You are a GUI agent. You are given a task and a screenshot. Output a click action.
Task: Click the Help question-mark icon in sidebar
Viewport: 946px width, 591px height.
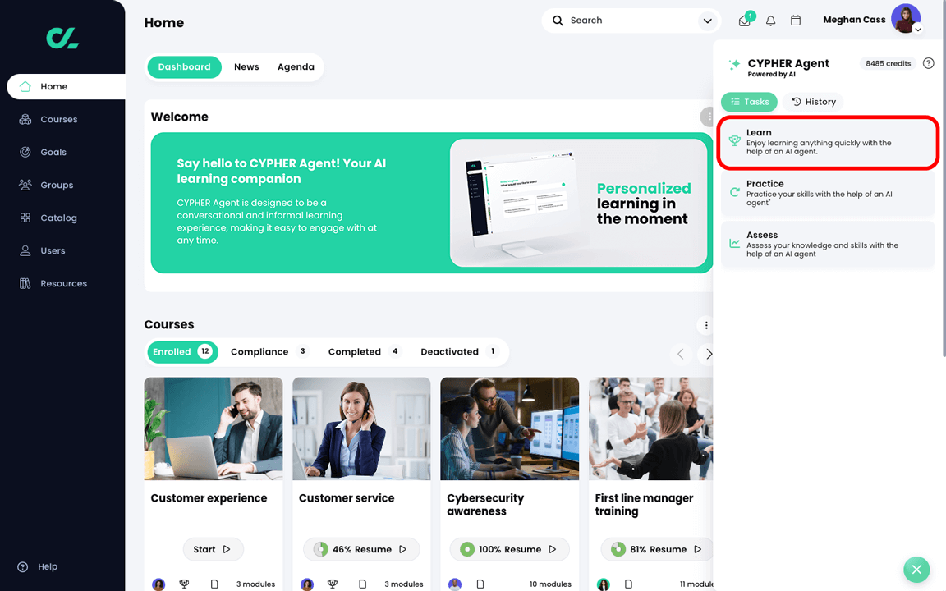coord(23,567)
